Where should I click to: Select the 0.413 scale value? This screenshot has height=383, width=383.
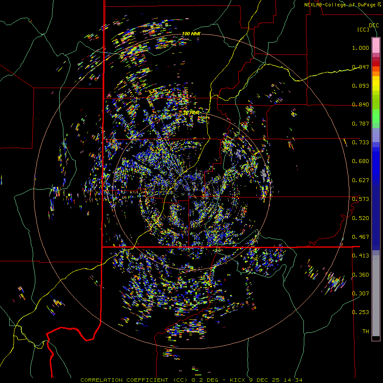pos(360,256)
